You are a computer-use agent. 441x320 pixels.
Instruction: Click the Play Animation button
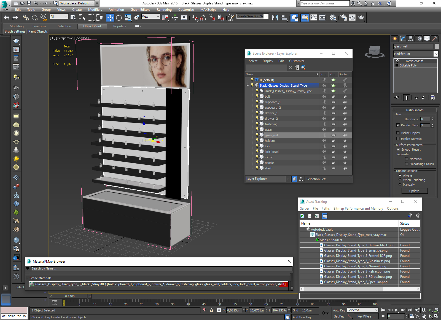coord(396,310)
